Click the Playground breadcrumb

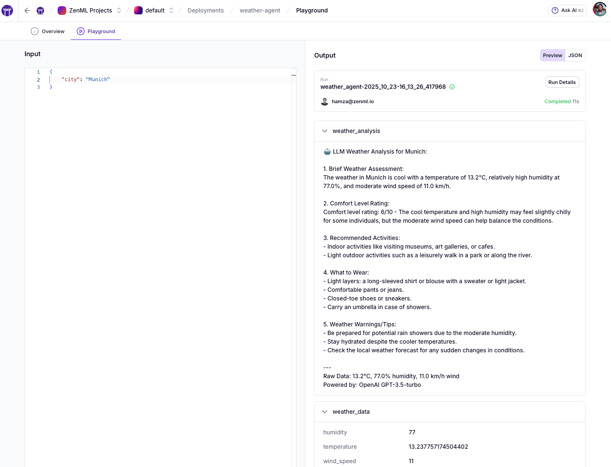(312, 11)
